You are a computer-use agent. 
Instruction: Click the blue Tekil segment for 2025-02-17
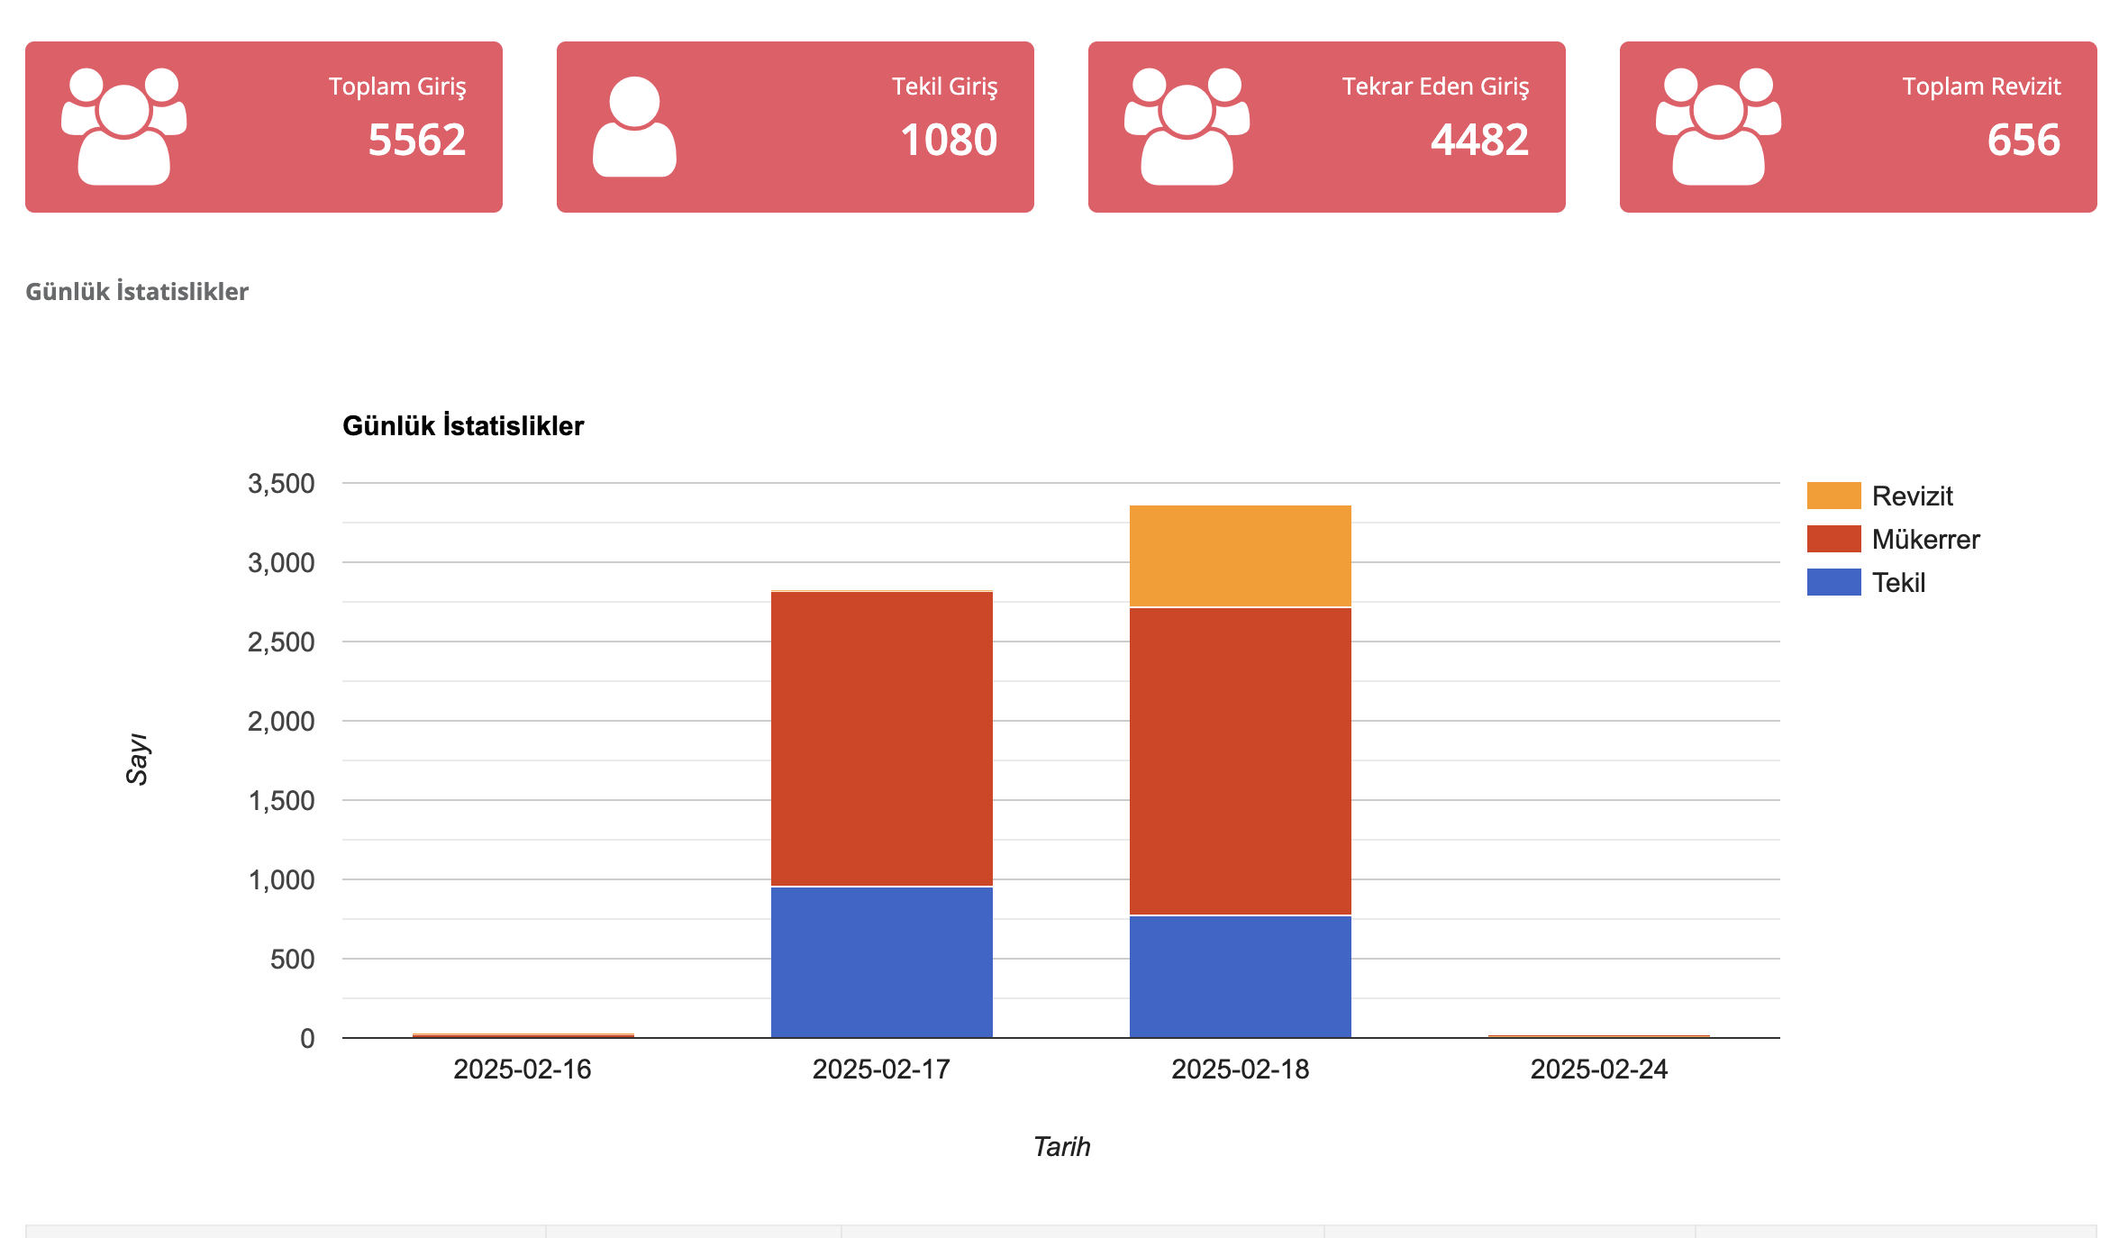[881, 962]
